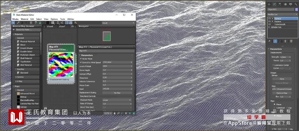The height and width of the screenshot is (131, 299).
Task: Open the Modes menu
Action: click(x=16, y=19)
